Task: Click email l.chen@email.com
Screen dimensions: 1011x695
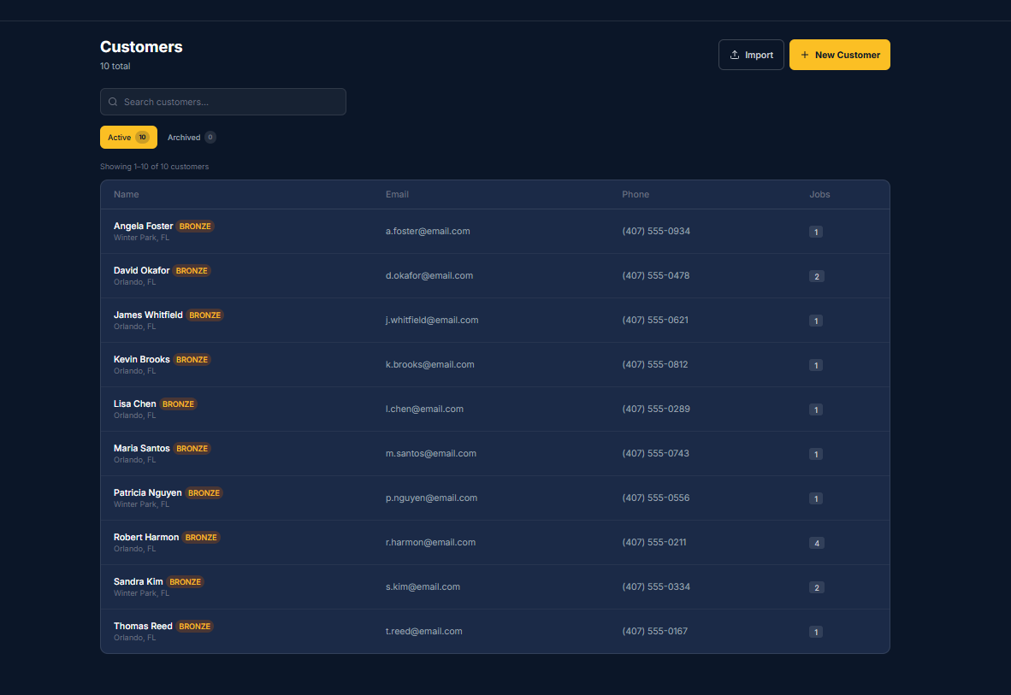Action: [x=424, y=409]
